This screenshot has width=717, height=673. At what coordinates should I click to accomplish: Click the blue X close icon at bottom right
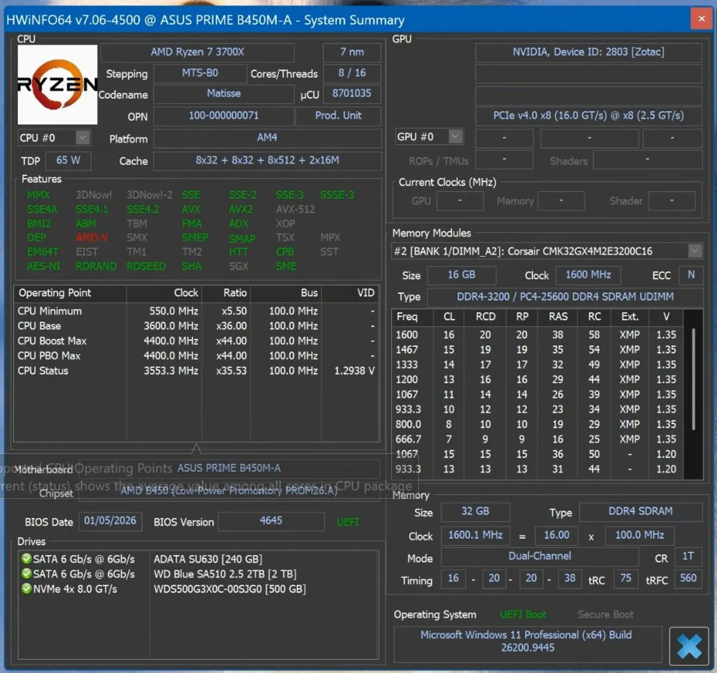[x=689, y=646]
